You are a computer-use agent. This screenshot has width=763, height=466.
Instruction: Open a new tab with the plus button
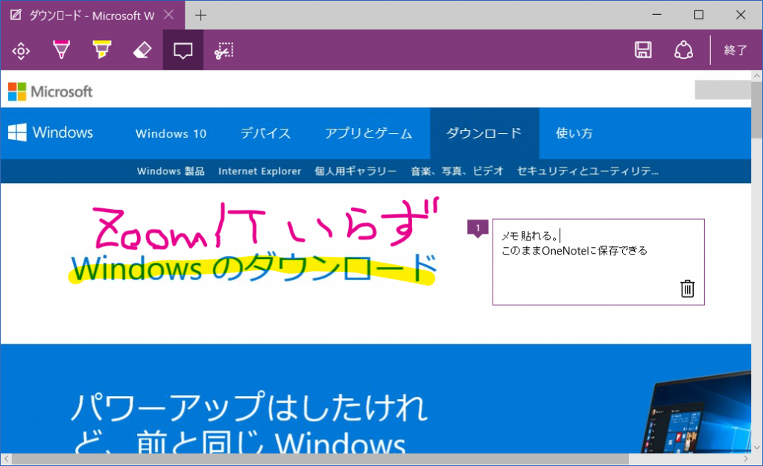click(x=200, y=16)
